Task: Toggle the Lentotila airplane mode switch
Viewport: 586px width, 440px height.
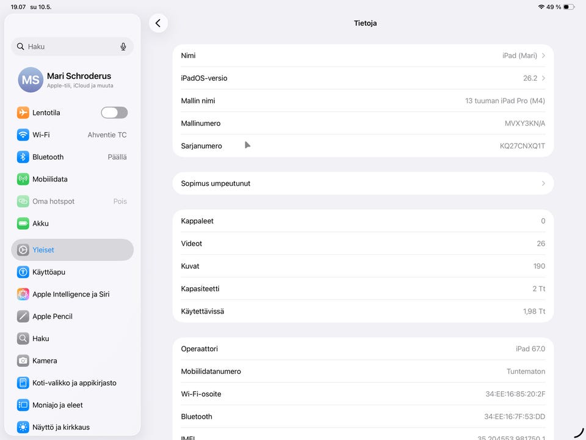Action: [x=114, y=112]
